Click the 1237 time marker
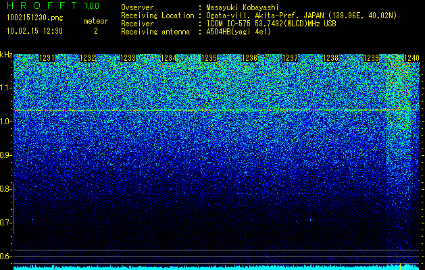The width and height of the screenshot is (425, 270). coord(290,58)
